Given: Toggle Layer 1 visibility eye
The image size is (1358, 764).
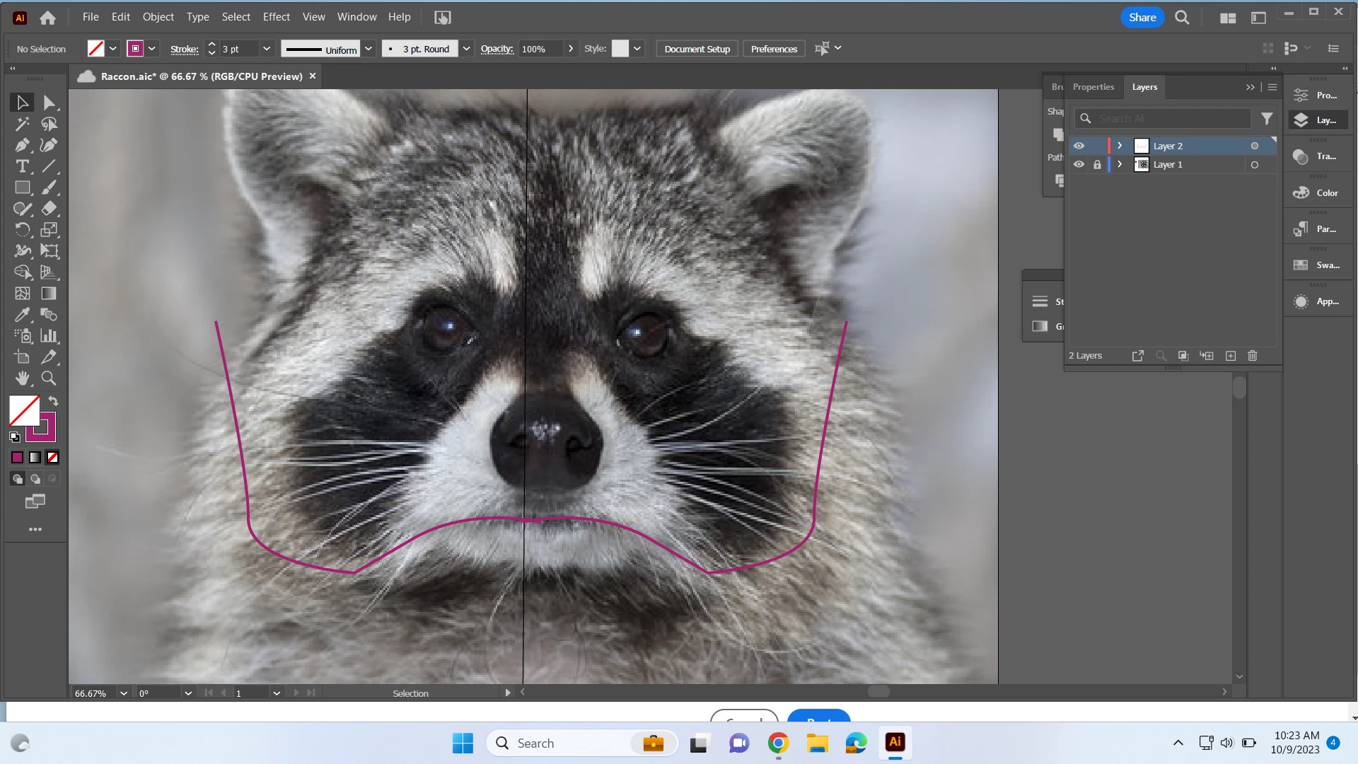Looking at the screenshot, I should (x=1079, y=164).
